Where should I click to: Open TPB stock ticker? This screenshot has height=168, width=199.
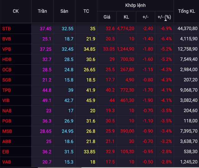tap(6, 90)
